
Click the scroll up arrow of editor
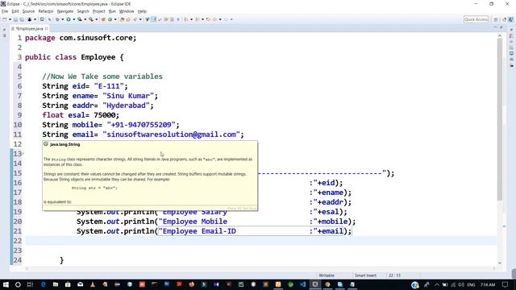tap(500, 35)
